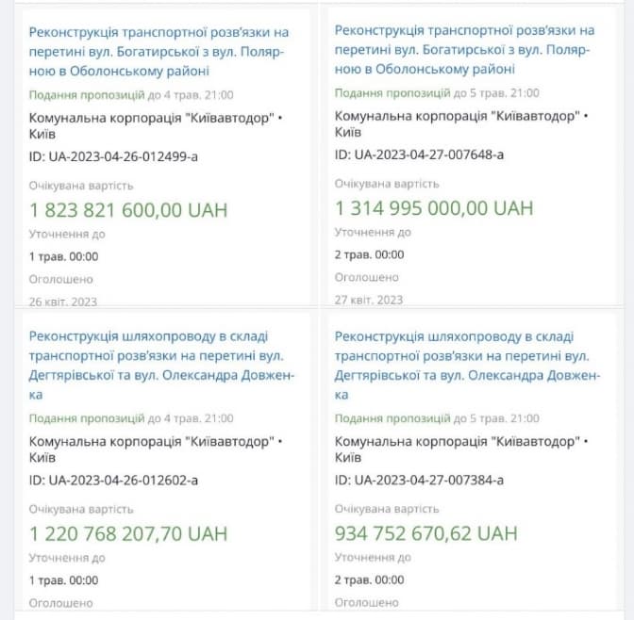Click the ID UA-2023-04-27-007384-a text
This screenshot has height=620, width=634.
(420, 481)
